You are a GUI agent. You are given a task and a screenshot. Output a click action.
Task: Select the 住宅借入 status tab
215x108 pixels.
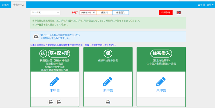121,12
